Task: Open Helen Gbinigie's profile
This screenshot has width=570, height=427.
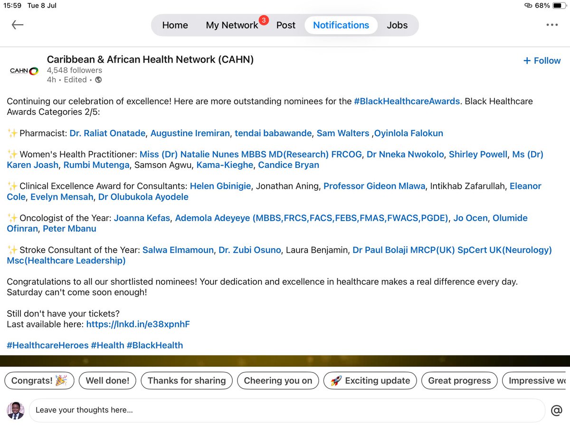Action: [220, 186]
